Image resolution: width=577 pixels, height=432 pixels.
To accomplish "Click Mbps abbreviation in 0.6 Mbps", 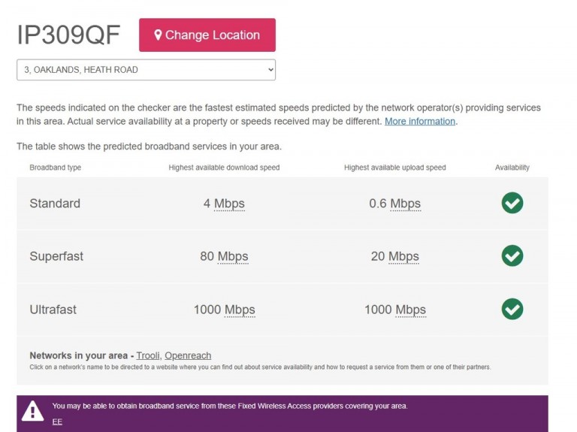I will pyautogui.click(x=405, y=204).
